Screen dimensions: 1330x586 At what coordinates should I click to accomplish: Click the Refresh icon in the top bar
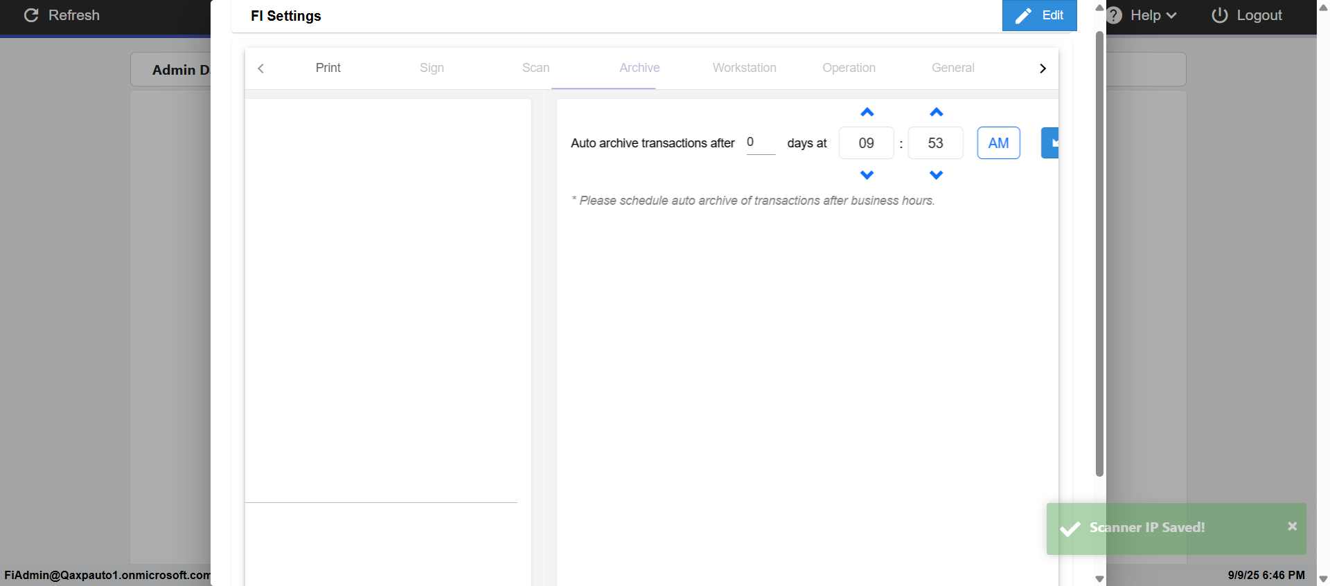click(31, 15)
